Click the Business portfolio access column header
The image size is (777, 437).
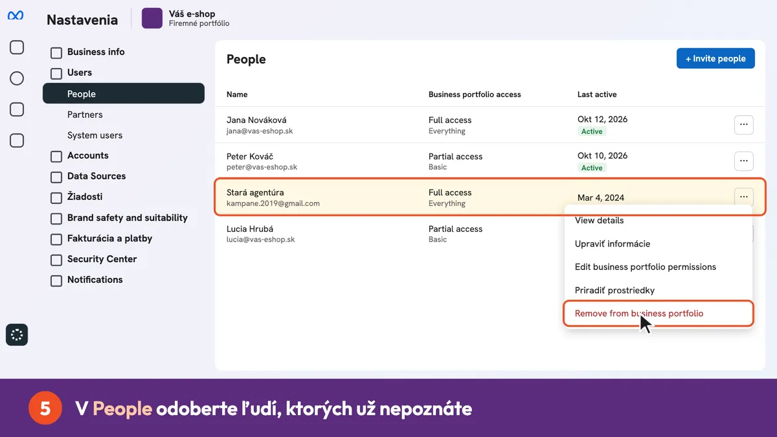[x=475, y=95]
